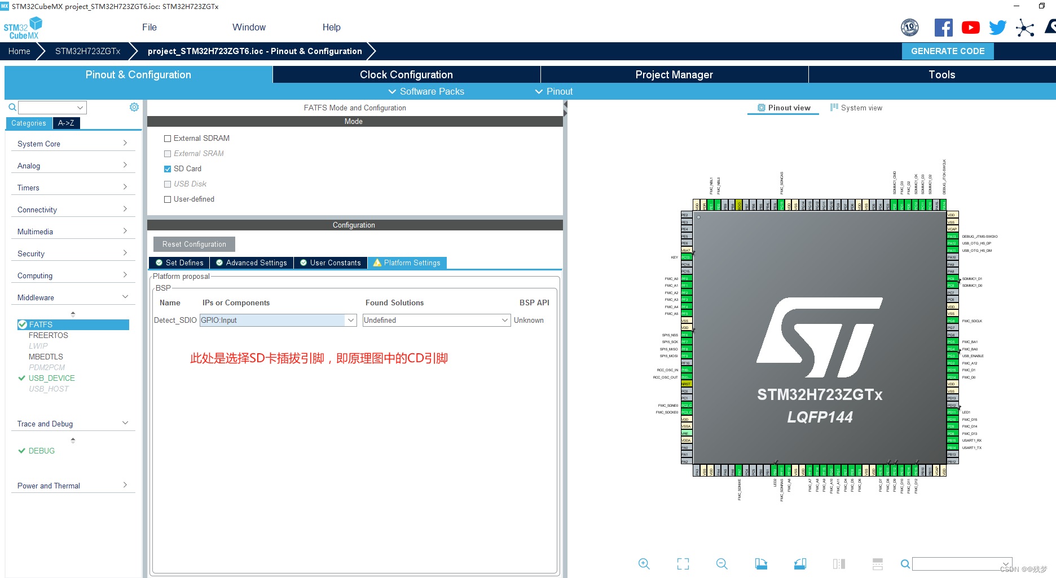Toggle the vertical split view icon
The height and width of the screenshot is (578, 1056).
point(839,563)
